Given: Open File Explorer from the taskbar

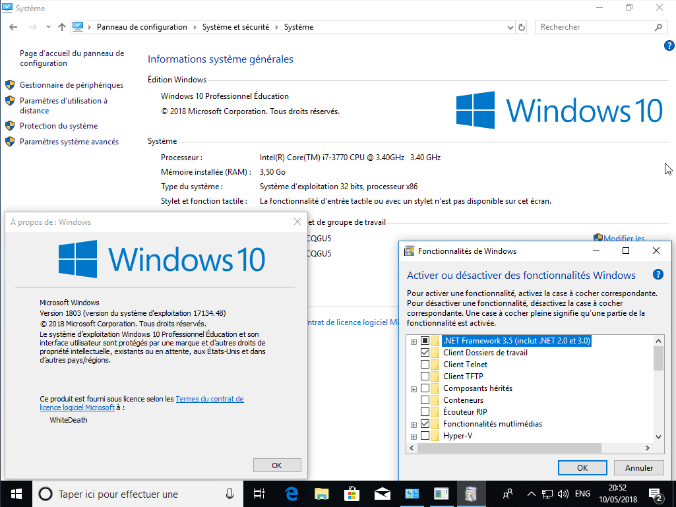Looking at the screenshot, I should click(322, 494).
